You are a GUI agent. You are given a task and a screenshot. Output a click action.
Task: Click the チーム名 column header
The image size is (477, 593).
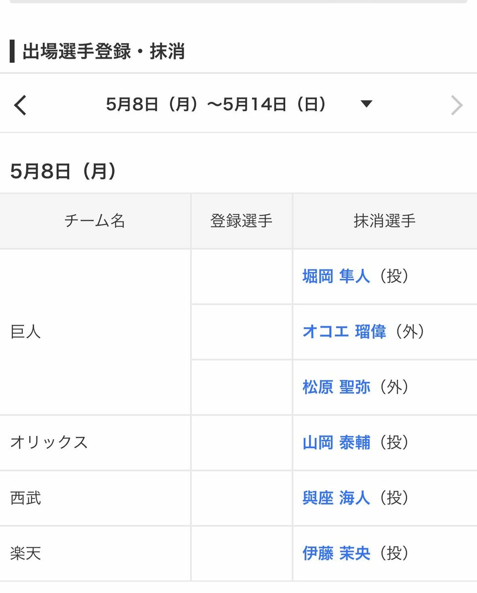[95, 221]
